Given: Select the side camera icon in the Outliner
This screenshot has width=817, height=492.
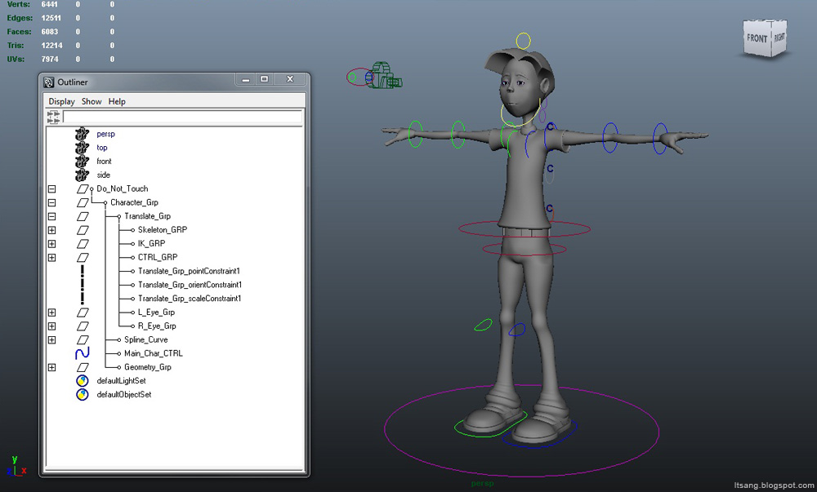Looking at the screenshot, I should click(82, 175).
